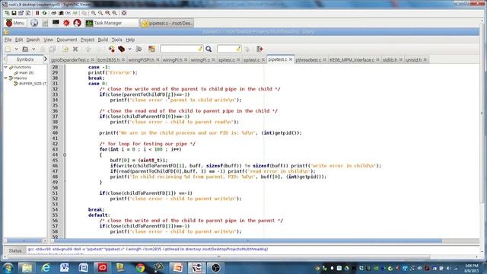Screen dimensions: 487x274
Task: Open the Search menu
Action: tap(33, 40)
